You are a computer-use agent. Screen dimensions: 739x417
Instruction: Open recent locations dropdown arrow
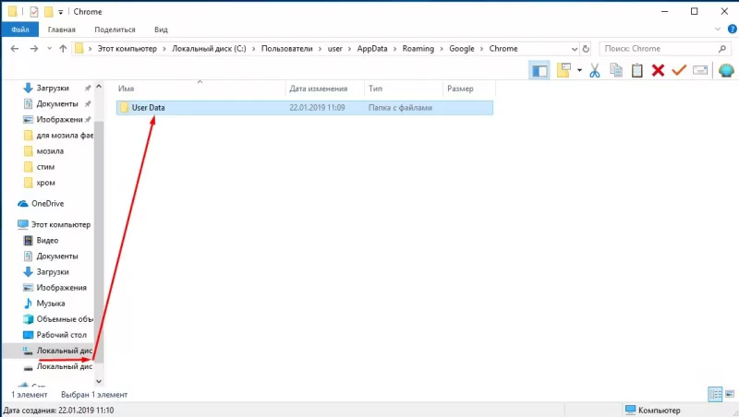pyautogui.click(x=50, y=49)
